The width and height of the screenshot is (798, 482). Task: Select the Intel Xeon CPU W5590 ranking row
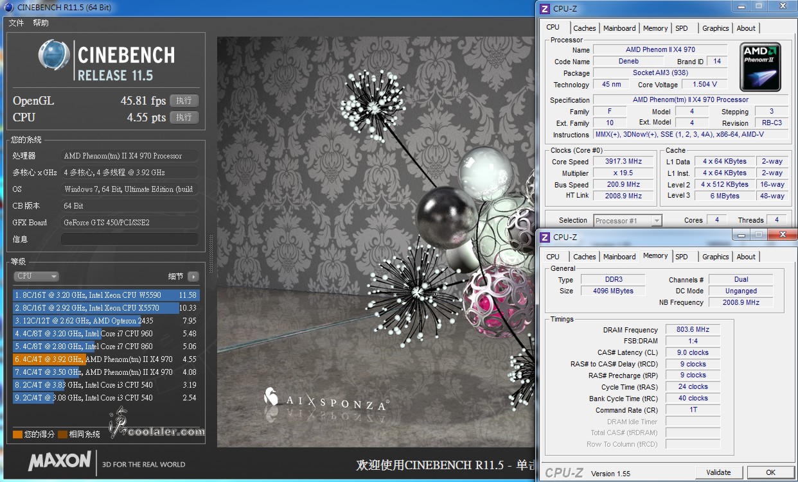pos(106,295)
